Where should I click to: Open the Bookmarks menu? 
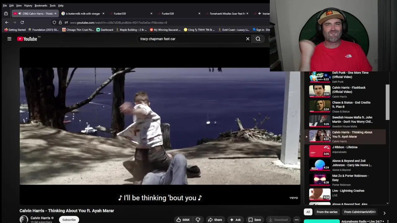41,6
